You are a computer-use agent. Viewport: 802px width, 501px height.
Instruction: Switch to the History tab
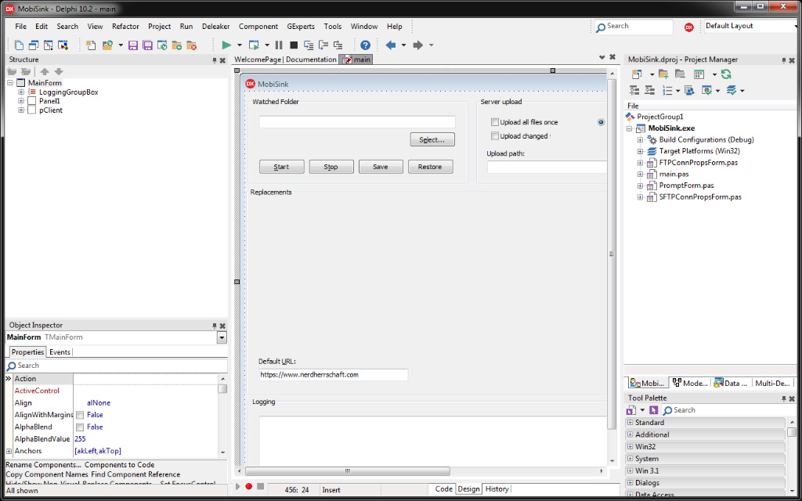coord(497,488)
